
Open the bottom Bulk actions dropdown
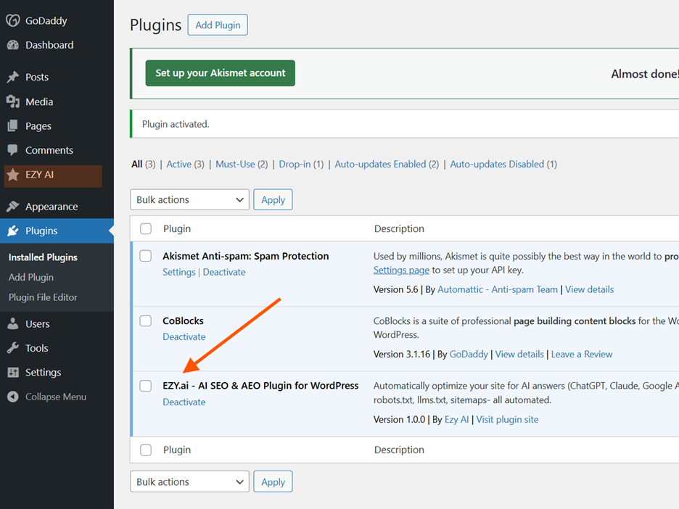click(x=189, y=481)
